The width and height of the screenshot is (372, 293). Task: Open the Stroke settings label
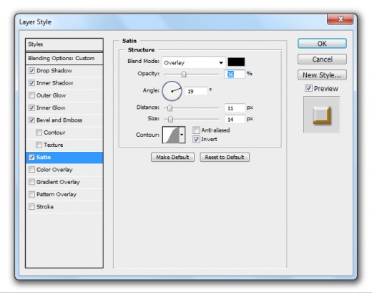pyautogui.click(x=45, y=207)
